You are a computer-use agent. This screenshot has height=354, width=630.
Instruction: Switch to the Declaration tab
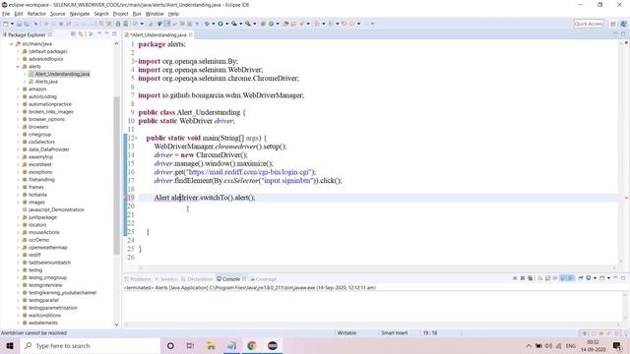tap(197, 279)
